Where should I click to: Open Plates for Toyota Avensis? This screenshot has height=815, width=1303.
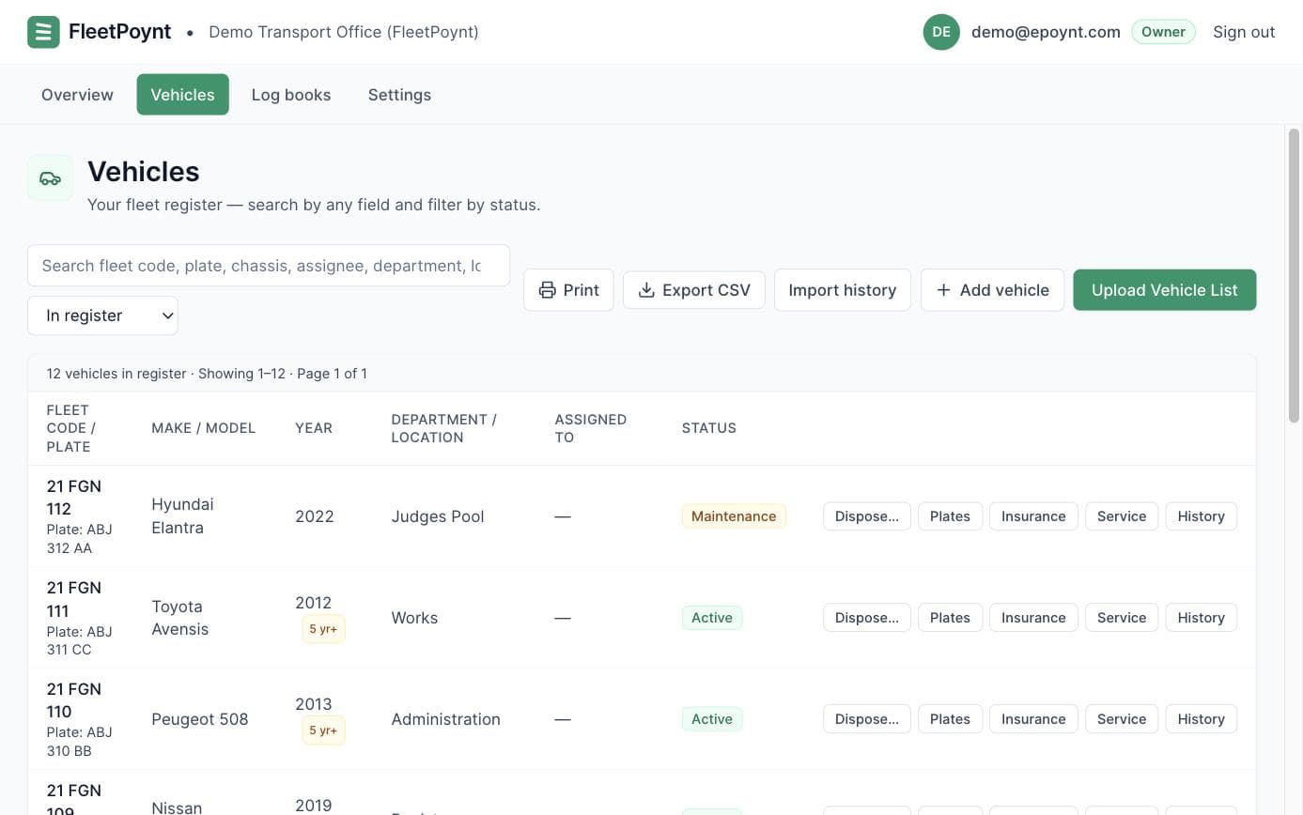tap(950, 618)
